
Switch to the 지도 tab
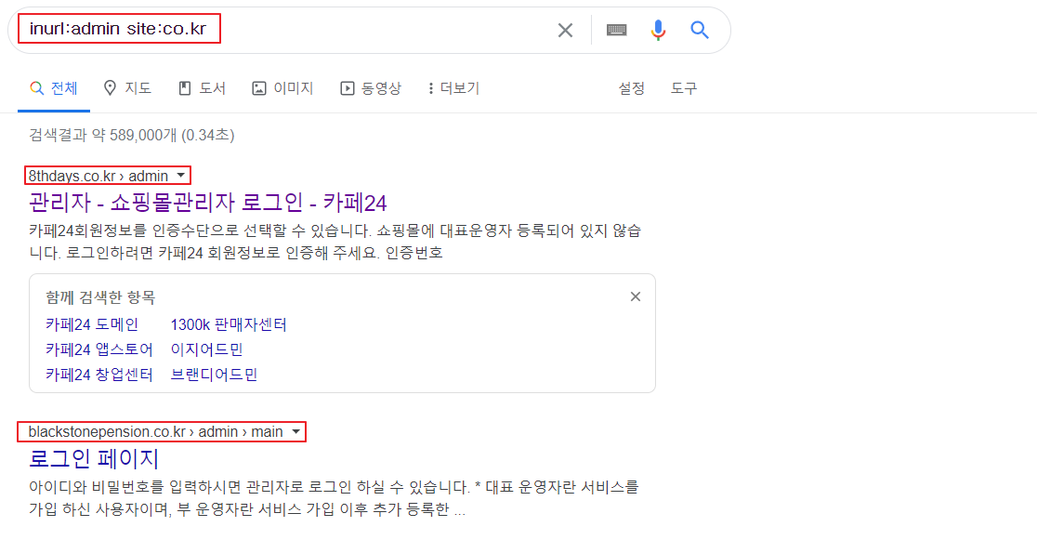point(127,88)
